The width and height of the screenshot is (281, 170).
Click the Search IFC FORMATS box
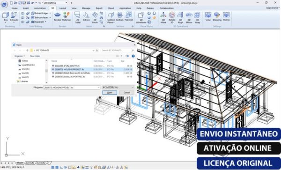pyautogui.click(x=118, y=51)
